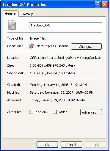Click the Accessed date January 19, 2008
Image resolution: width=110 pixels, height=151 pixels.
pyautogui.click(x=57, y=100)
